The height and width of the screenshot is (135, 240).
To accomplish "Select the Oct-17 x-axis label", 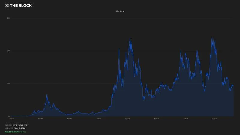I will coord(40,118).
